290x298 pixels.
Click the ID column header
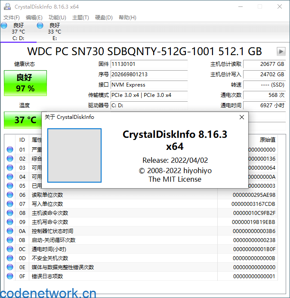tap(22, 140)
